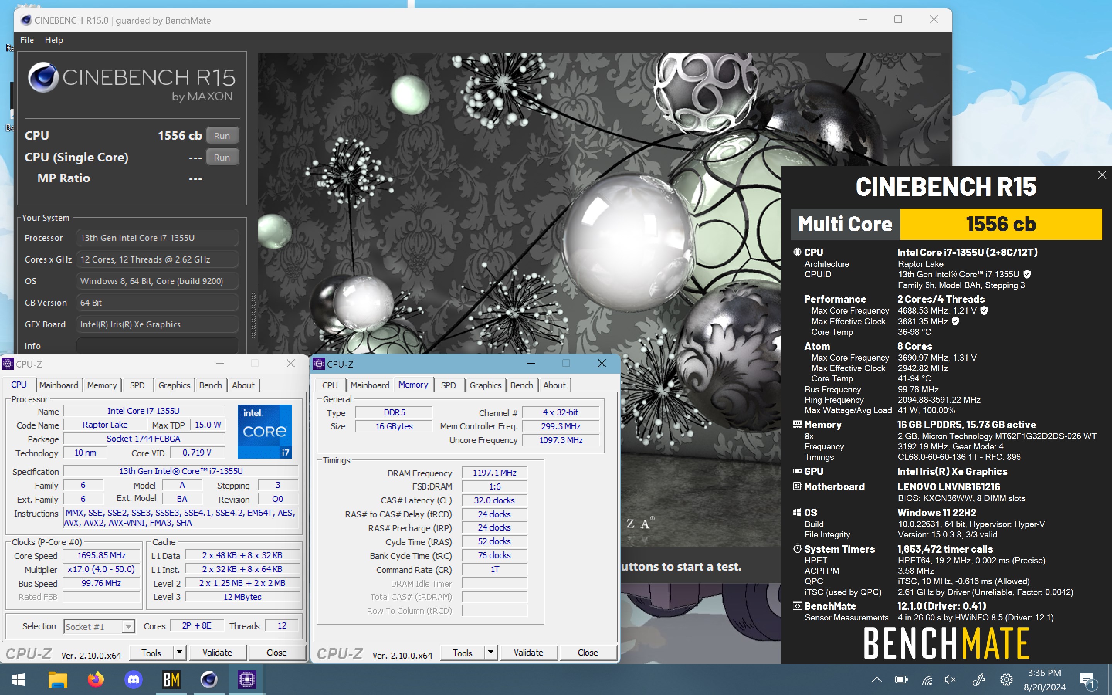Run the CPU Single Core benchmark
The image size is (1112, 695).
coord(222,157)
